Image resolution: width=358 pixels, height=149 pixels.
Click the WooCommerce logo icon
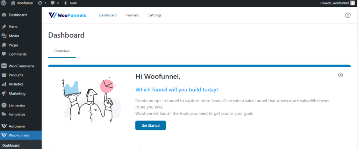[4, 66]
